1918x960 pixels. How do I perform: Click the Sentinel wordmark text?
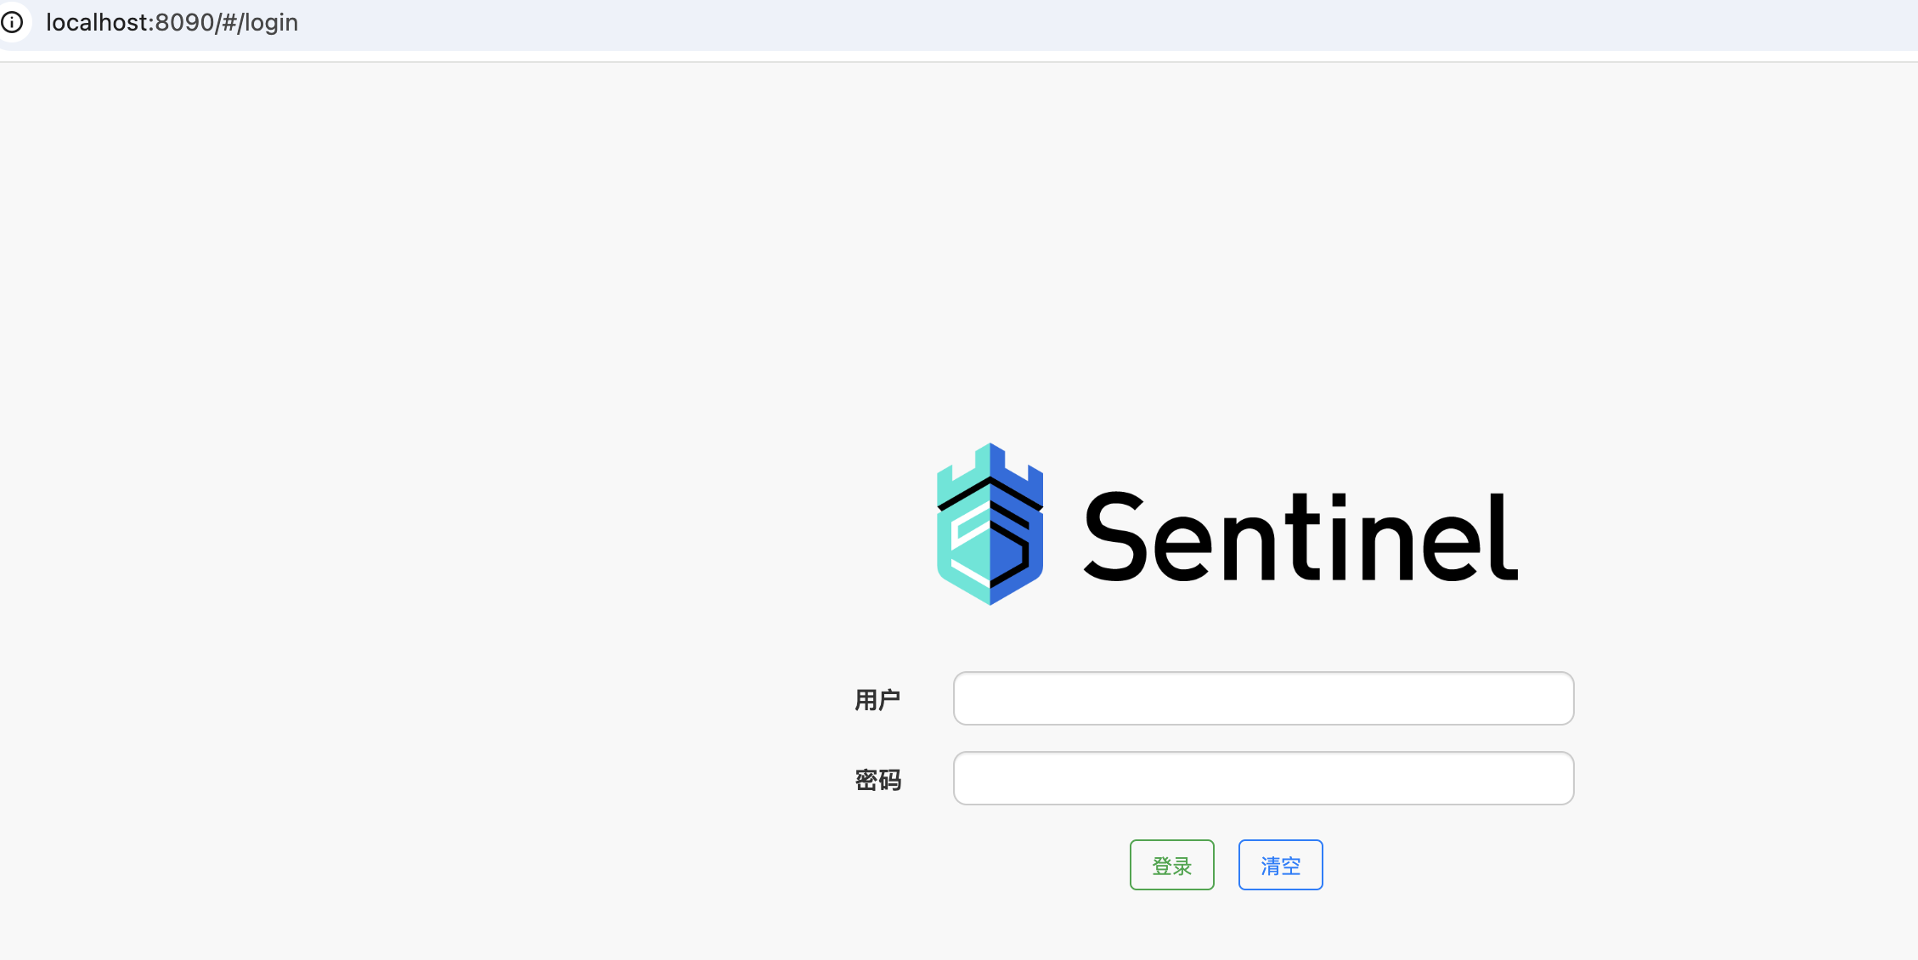(1300, 539)
